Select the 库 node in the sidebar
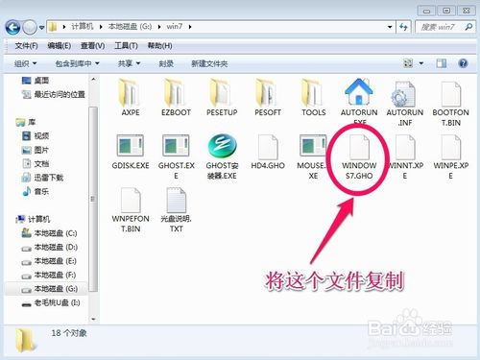The height and width of the screenshot is (360, 480). click(26, 122)
